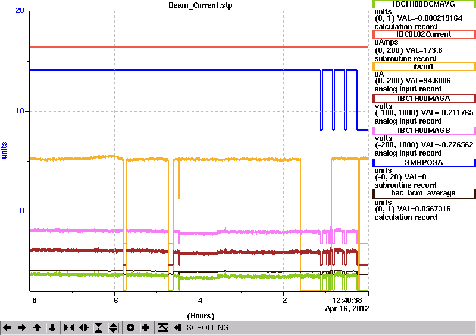Click the -8 tick on the time axis
The height and width of the screenshot is (335, 476).
point(33,301)
